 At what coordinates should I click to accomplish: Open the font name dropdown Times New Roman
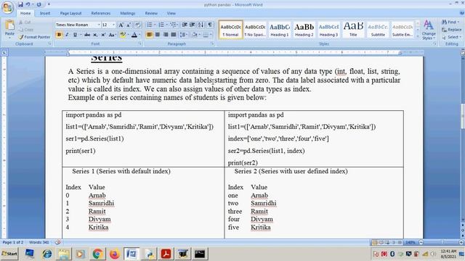coord(99,25)
